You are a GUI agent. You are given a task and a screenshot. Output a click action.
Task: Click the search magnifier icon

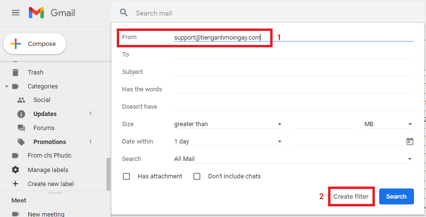(x=124, y=13)
